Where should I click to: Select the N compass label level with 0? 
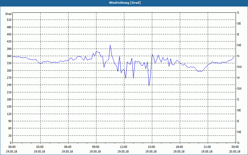click(x=238, y=143)
